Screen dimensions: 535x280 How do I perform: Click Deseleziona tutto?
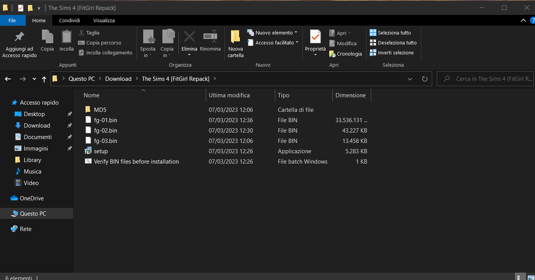pos(393,43)
